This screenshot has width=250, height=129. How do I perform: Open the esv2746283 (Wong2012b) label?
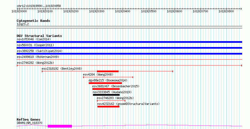115,98
